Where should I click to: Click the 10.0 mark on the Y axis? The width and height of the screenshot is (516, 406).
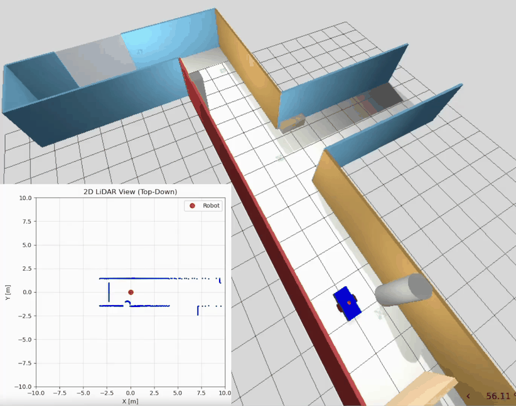point(24,198)
